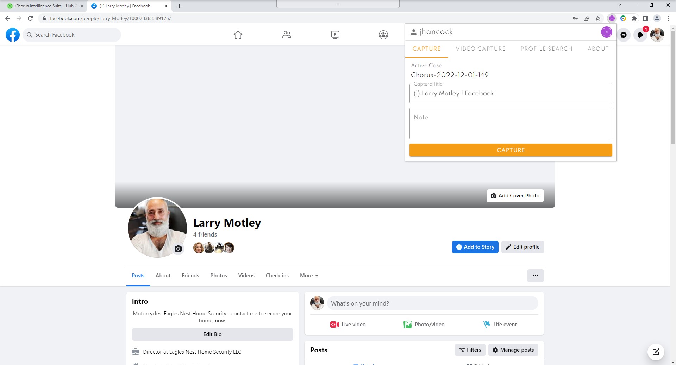Screen dimensions: 676x365
Task: Click the Chorus purple extension icon in toolbar
Action: pyautogui.click(x=612, y=18)
